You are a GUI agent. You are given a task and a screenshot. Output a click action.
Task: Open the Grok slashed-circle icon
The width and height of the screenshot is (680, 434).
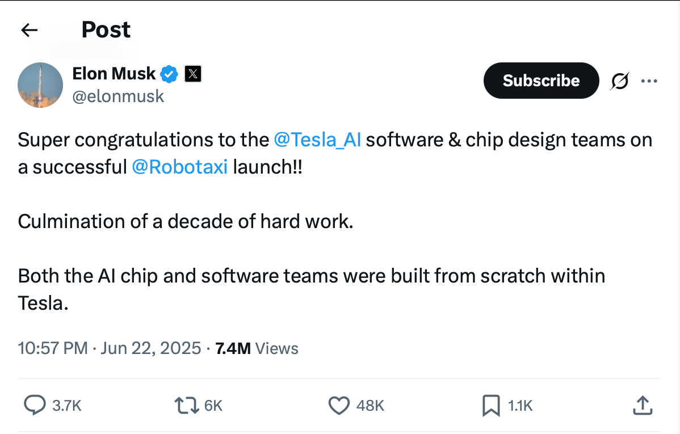click(x=620, y=81)
